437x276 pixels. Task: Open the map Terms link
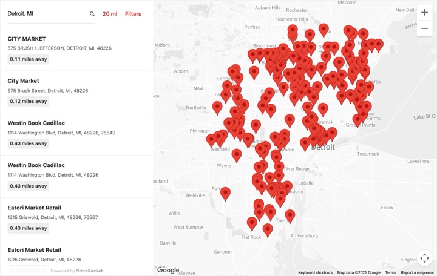(x=390, y=272)
